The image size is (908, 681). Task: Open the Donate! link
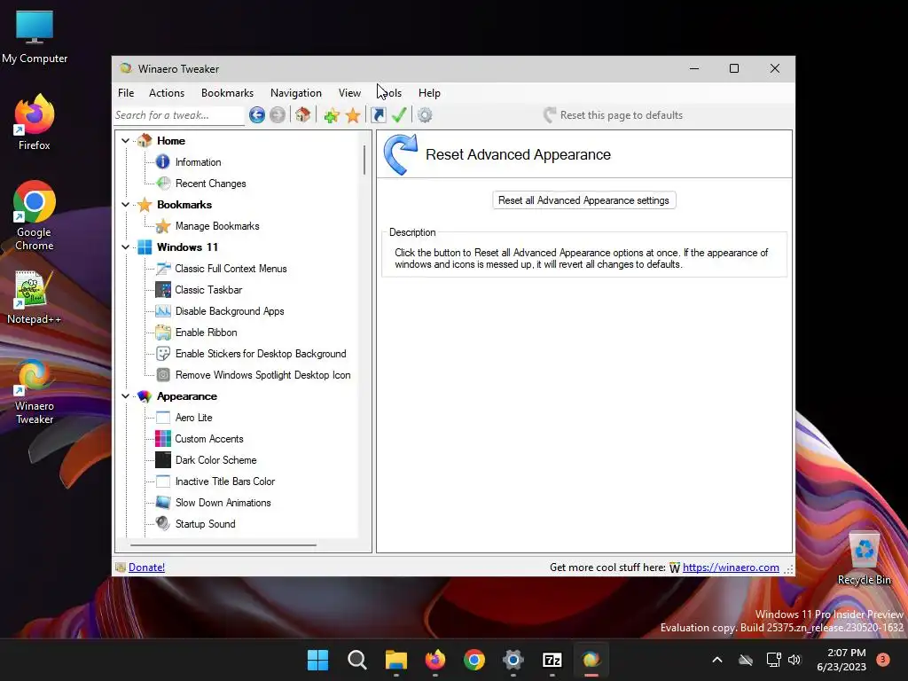146,567
